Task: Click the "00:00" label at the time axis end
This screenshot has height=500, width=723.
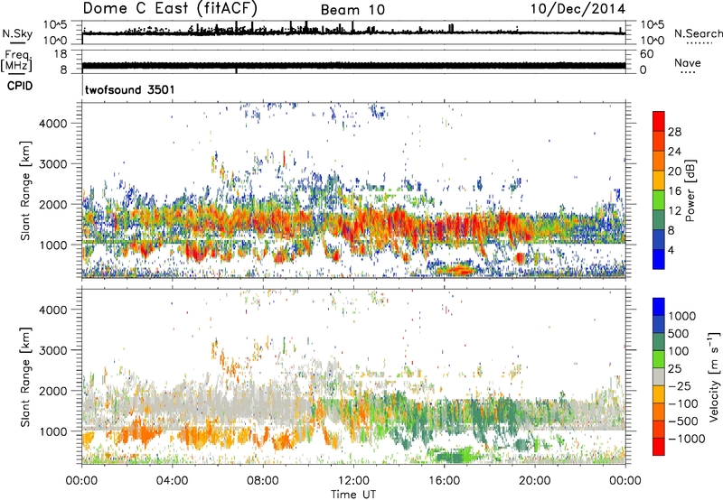Action: tap(624, 481)
